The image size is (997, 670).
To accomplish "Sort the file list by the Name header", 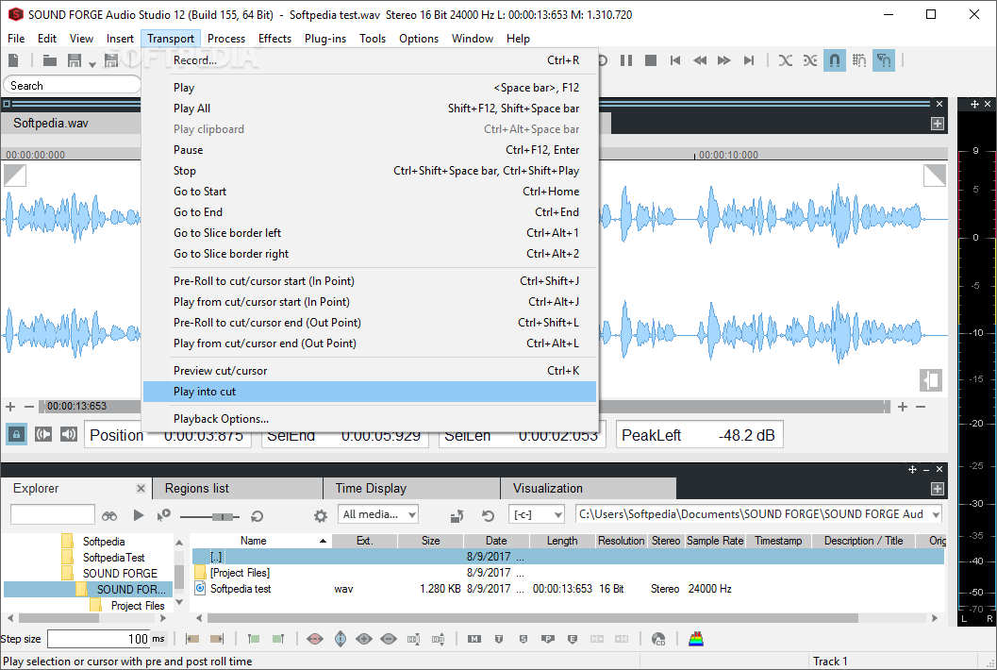I will click(x=260, y=540).
